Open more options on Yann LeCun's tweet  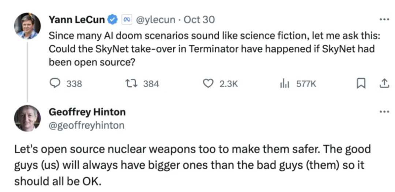tap(385, 19)
